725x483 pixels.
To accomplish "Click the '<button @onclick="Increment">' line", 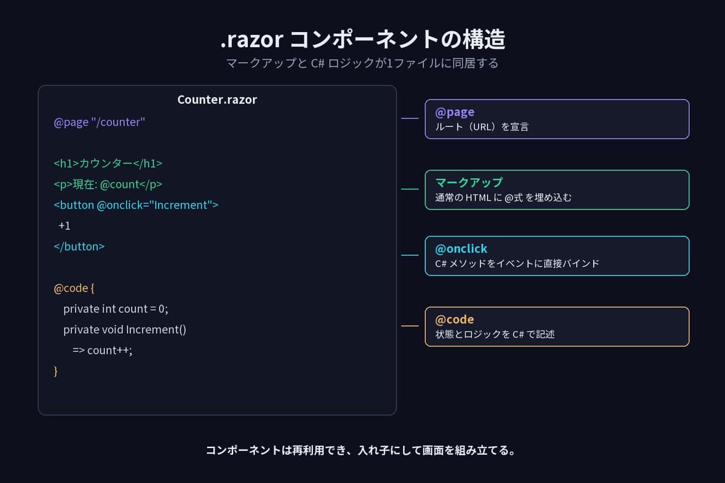I will point(136,205).
